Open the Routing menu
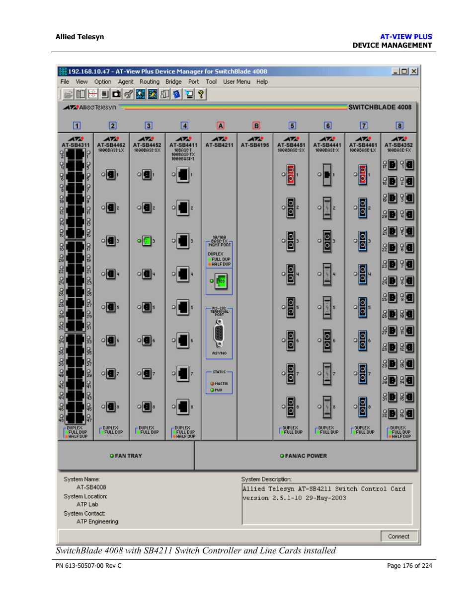The height and width of the screenshot is (613, 474). pyautogui.click(x=150, y=82)
